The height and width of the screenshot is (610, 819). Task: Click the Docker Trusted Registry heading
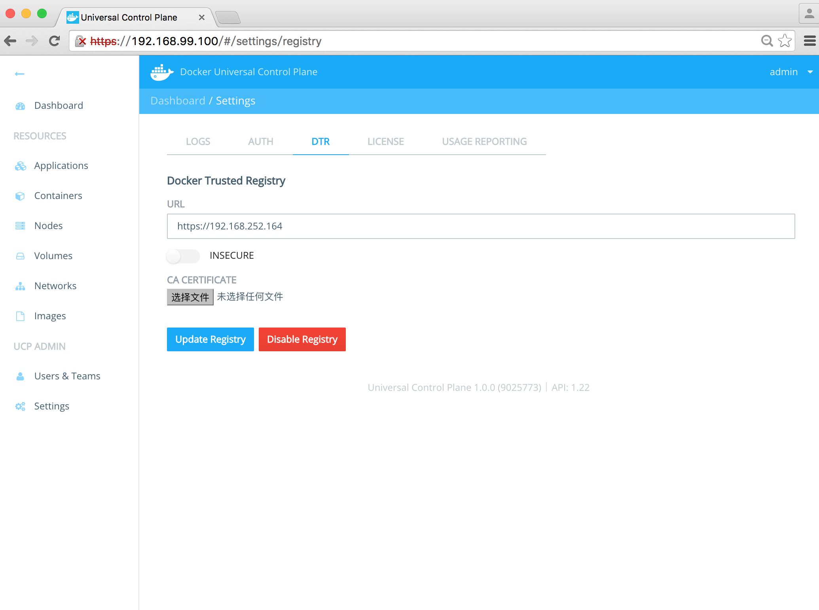pos(226,181)
